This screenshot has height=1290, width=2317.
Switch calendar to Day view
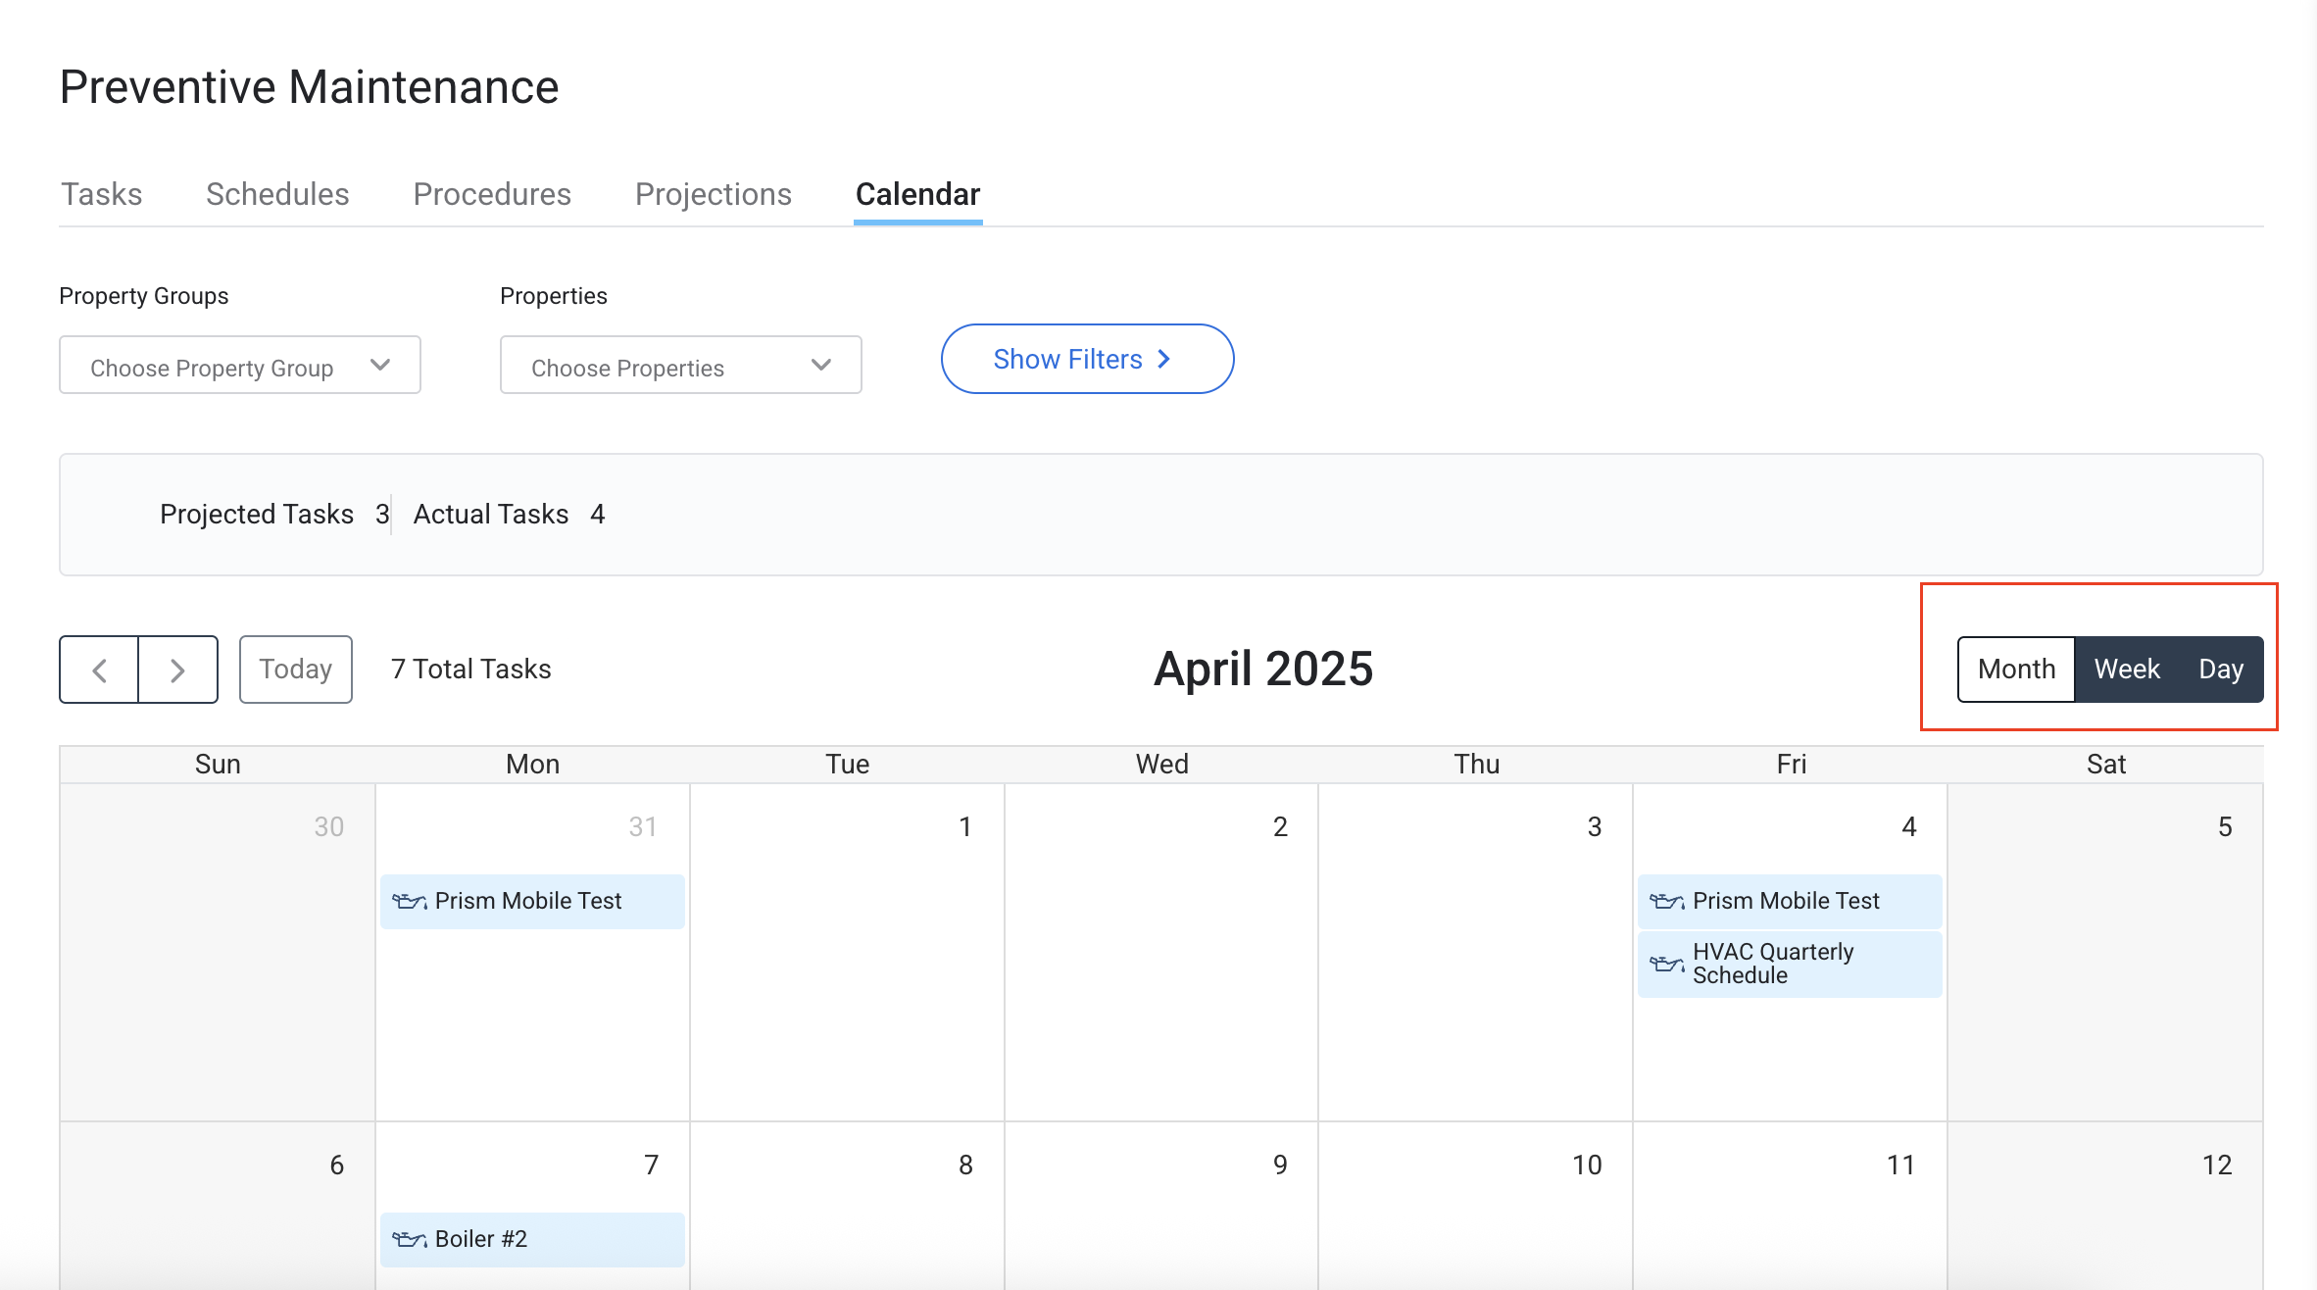pyautogui.click(x=2221, y=670)
